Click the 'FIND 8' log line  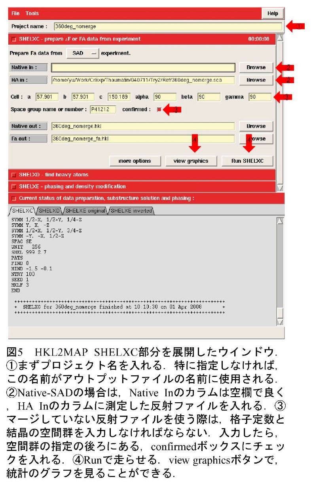click(20, 263)
